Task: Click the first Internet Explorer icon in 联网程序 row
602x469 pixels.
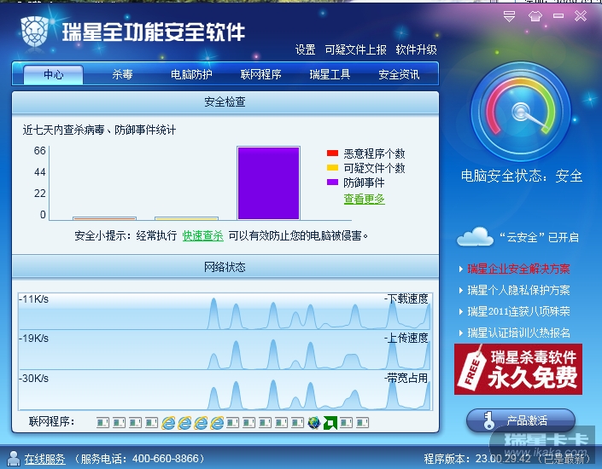Action: [168, 423]
